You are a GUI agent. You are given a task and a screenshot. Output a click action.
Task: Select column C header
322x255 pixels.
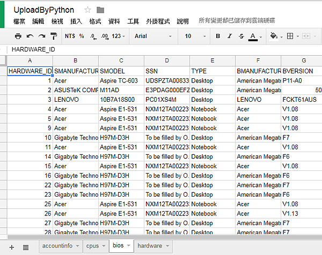[121, 61]
